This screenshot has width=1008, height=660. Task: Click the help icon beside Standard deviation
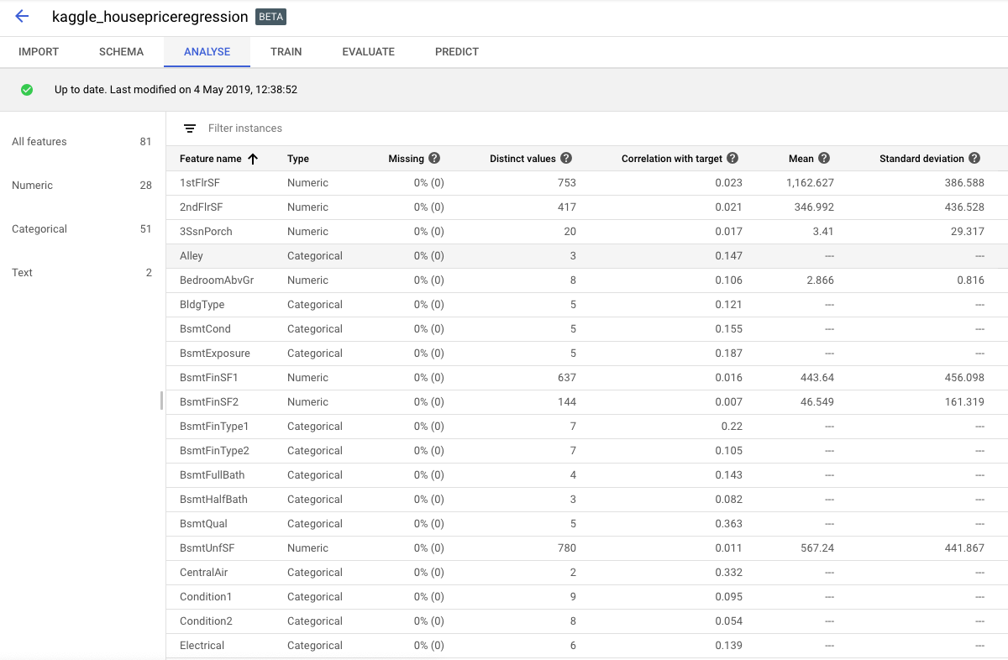pyautogui.click(x=974, y=158)
